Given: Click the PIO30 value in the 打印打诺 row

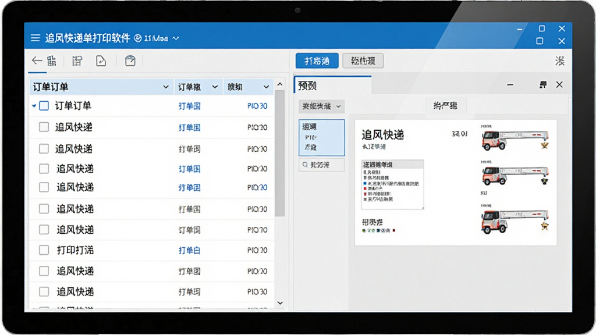Looking at the screenshot, I should point(257,250).
